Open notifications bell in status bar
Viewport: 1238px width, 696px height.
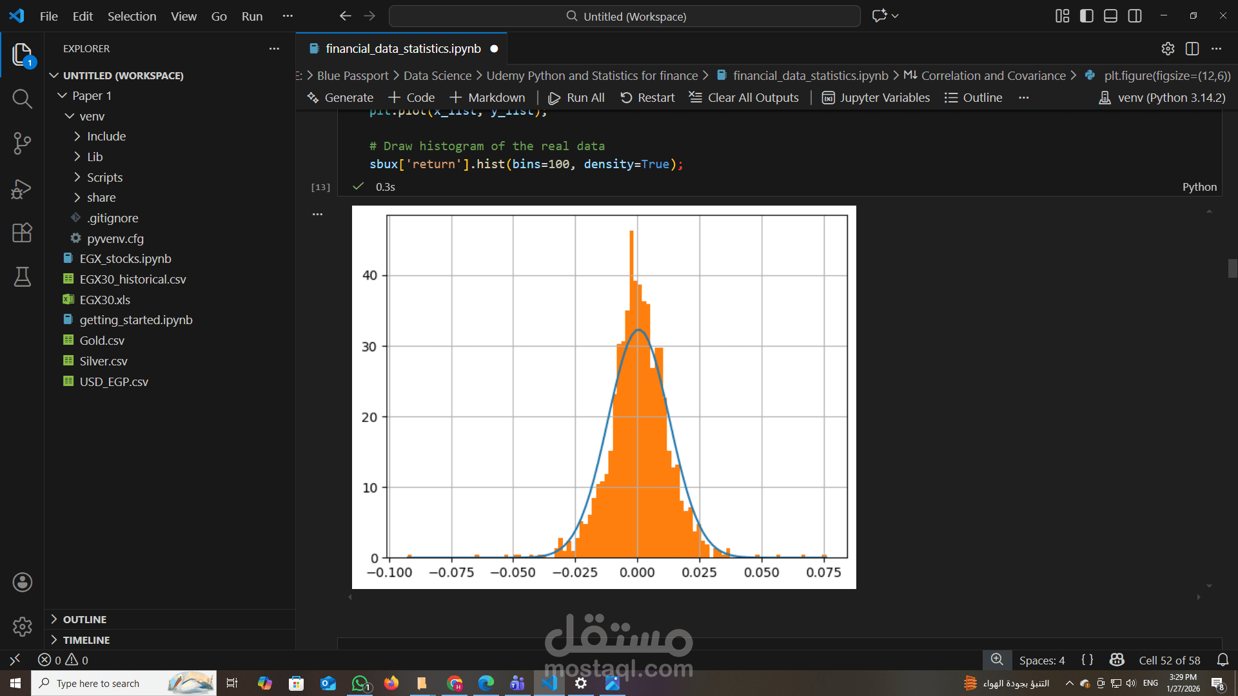[1223, 660]
